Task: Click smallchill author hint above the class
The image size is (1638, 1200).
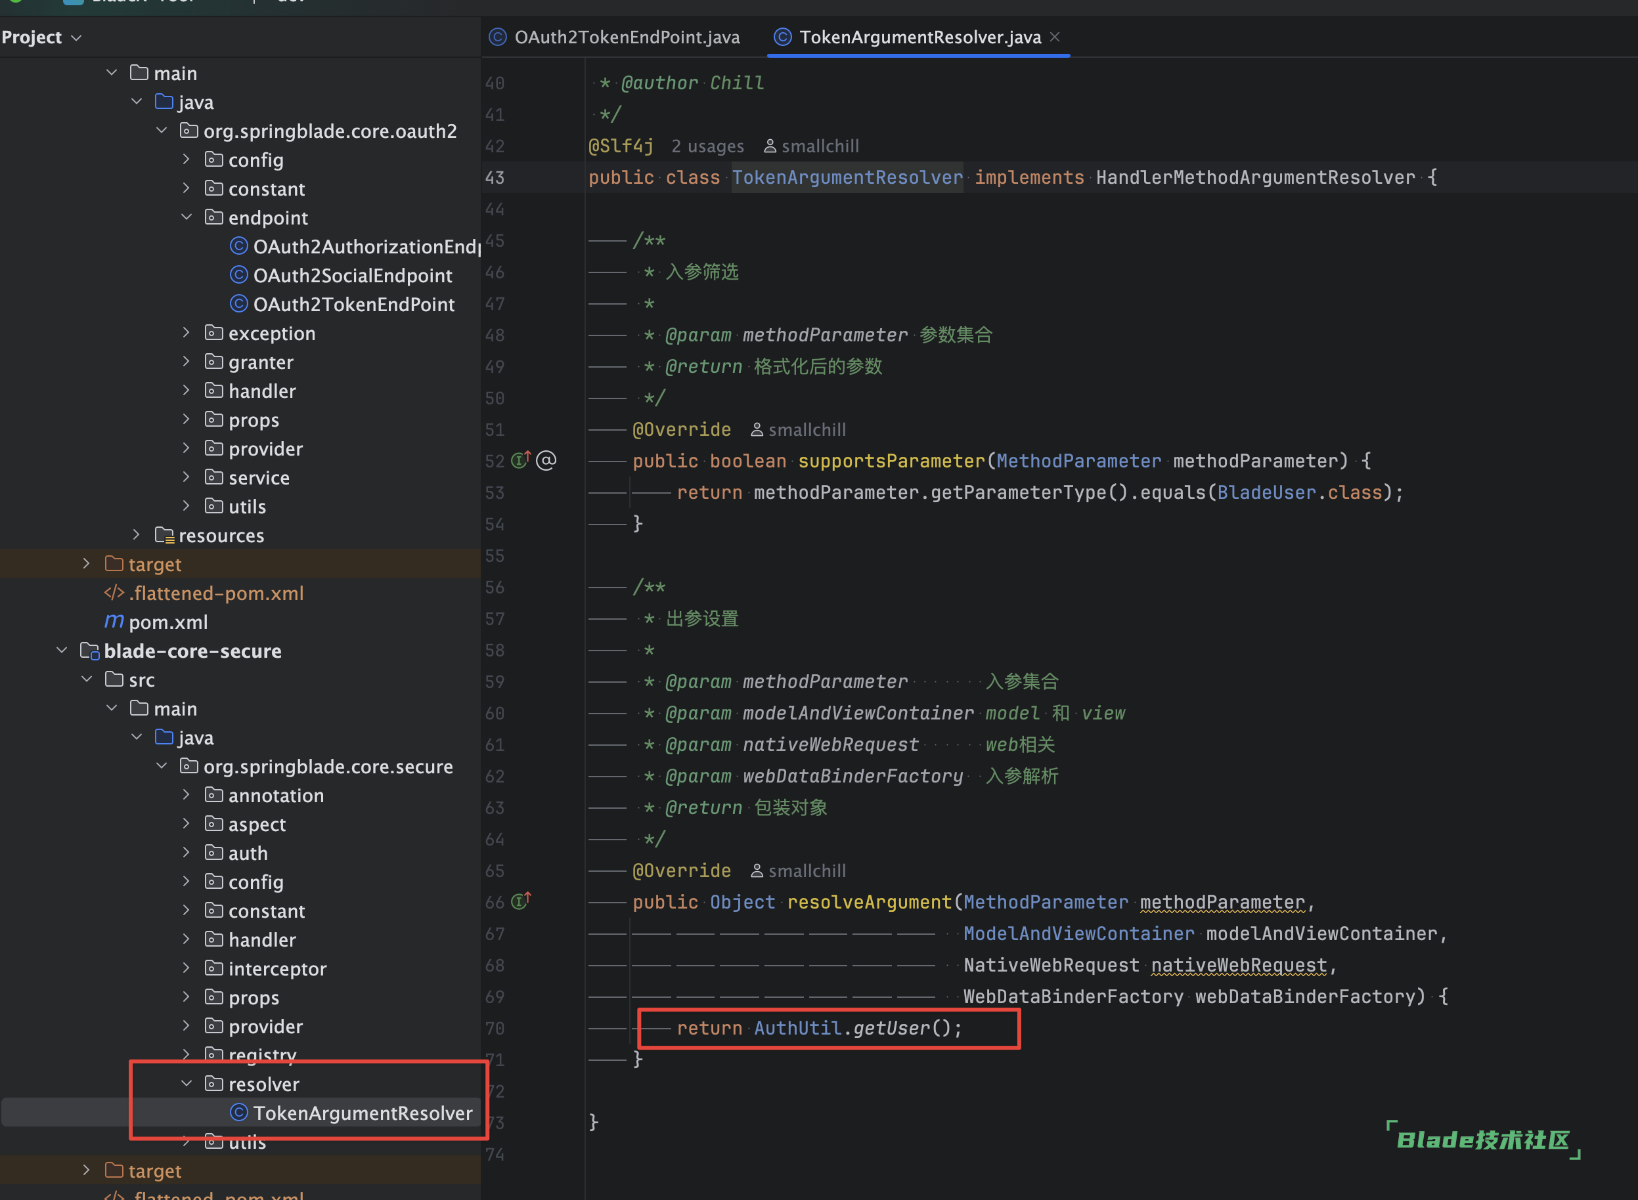Action: pyautogui.click(x=820, y=146)
